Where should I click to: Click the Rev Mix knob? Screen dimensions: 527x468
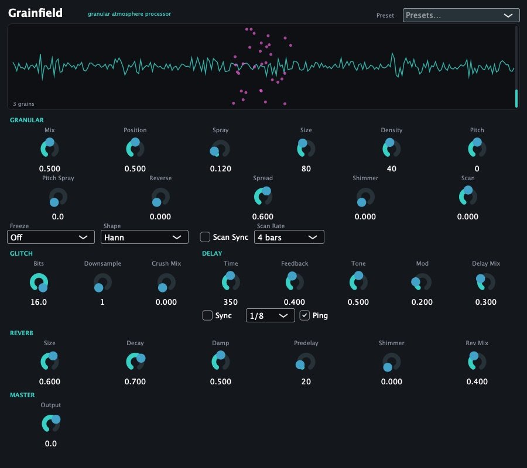coord(477,362)
